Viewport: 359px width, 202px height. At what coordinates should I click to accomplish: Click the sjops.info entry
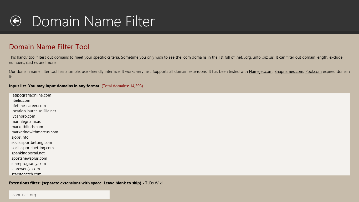20,137
